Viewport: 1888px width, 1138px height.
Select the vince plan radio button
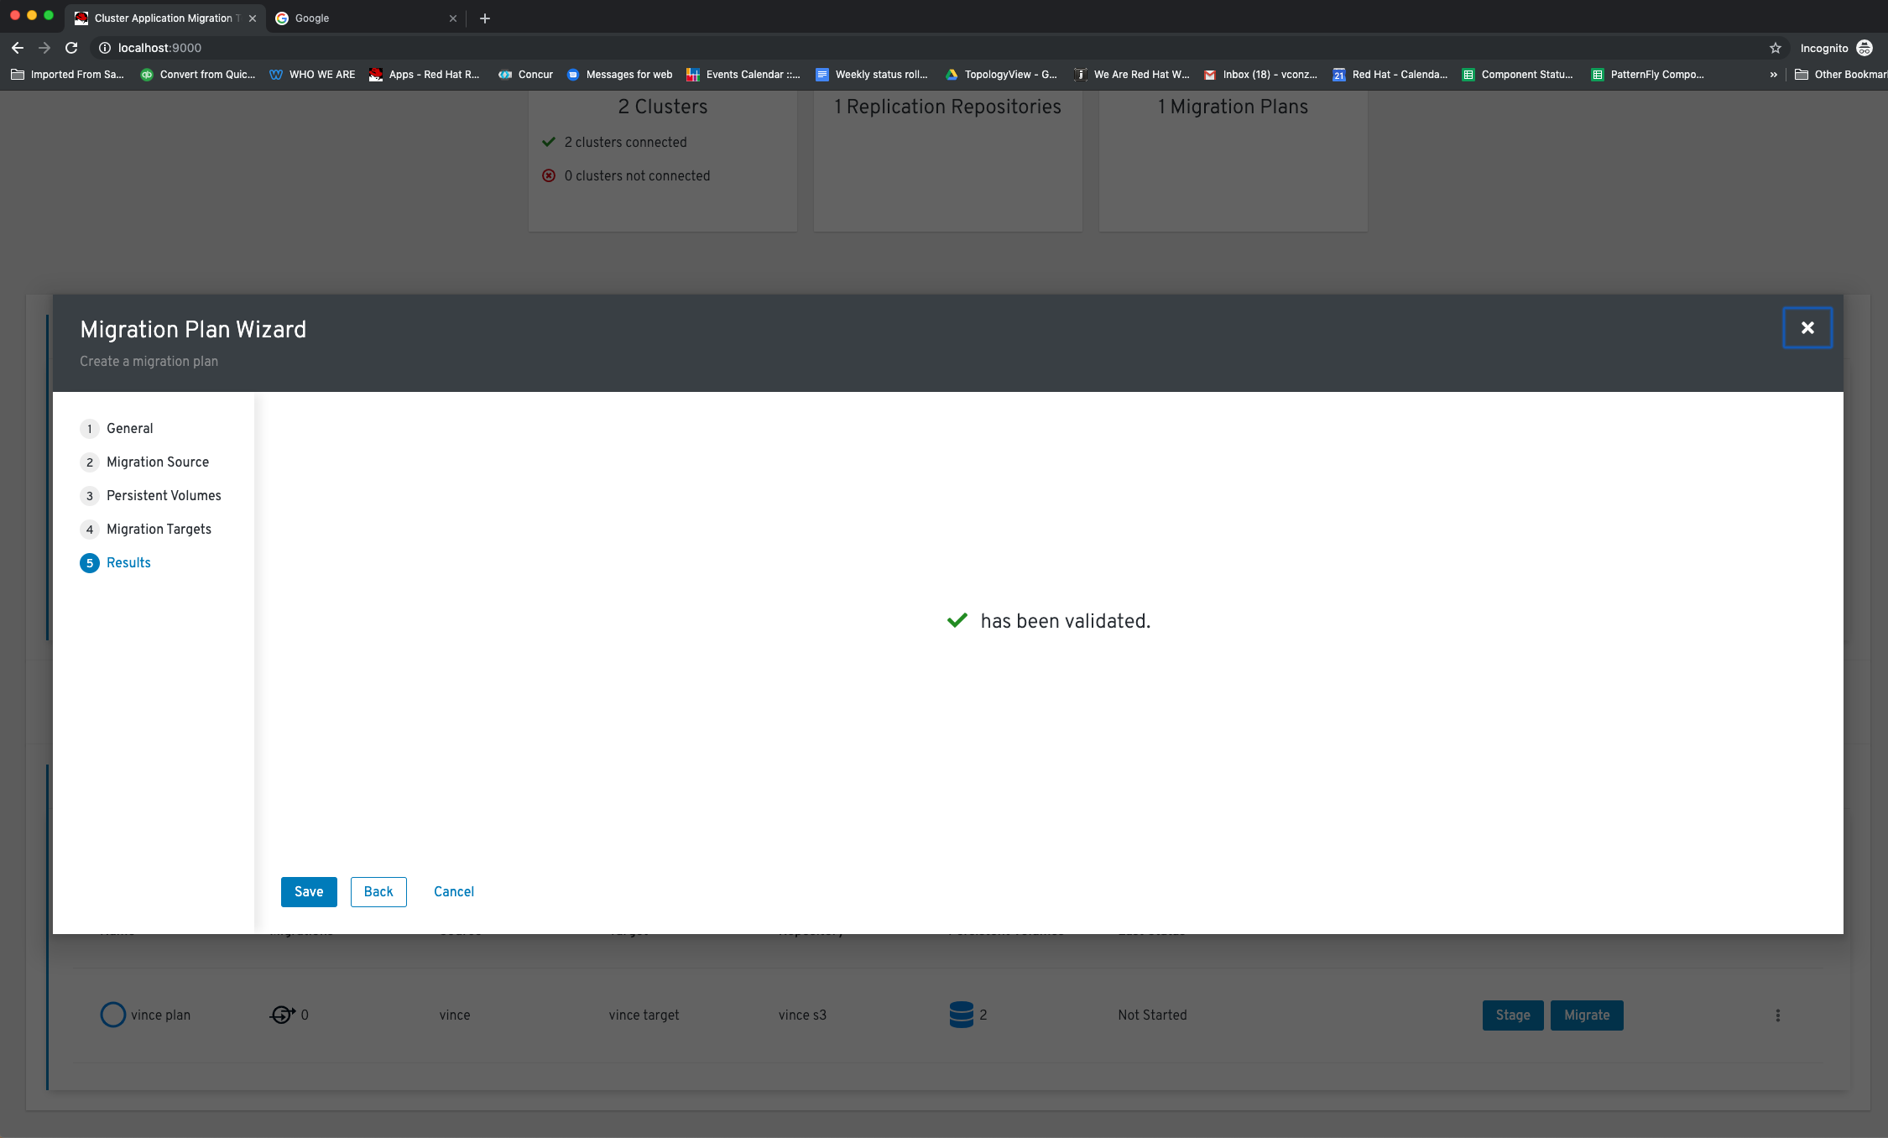[112, 1015]
